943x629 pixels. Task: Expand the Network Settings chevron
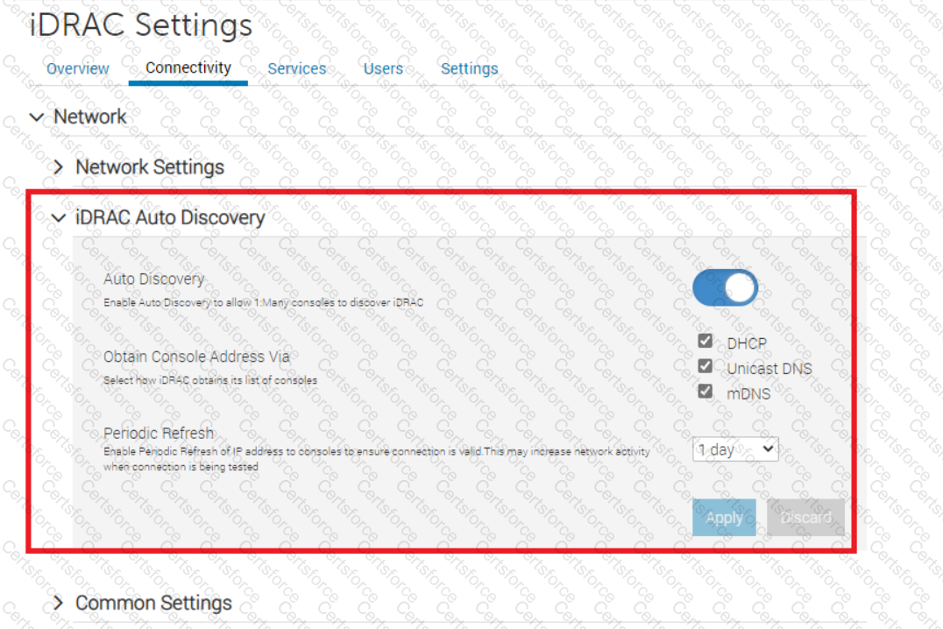[58, 167]
